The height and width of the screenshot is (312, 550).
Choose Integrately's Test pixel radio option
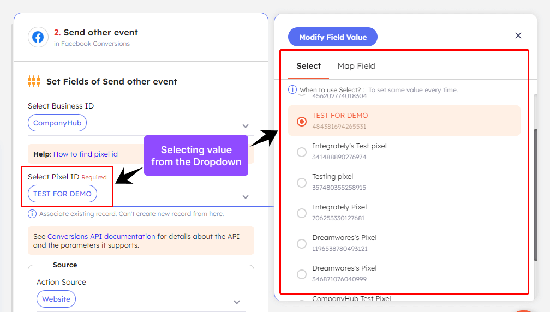pyautogui.click(x=302, y=152)
